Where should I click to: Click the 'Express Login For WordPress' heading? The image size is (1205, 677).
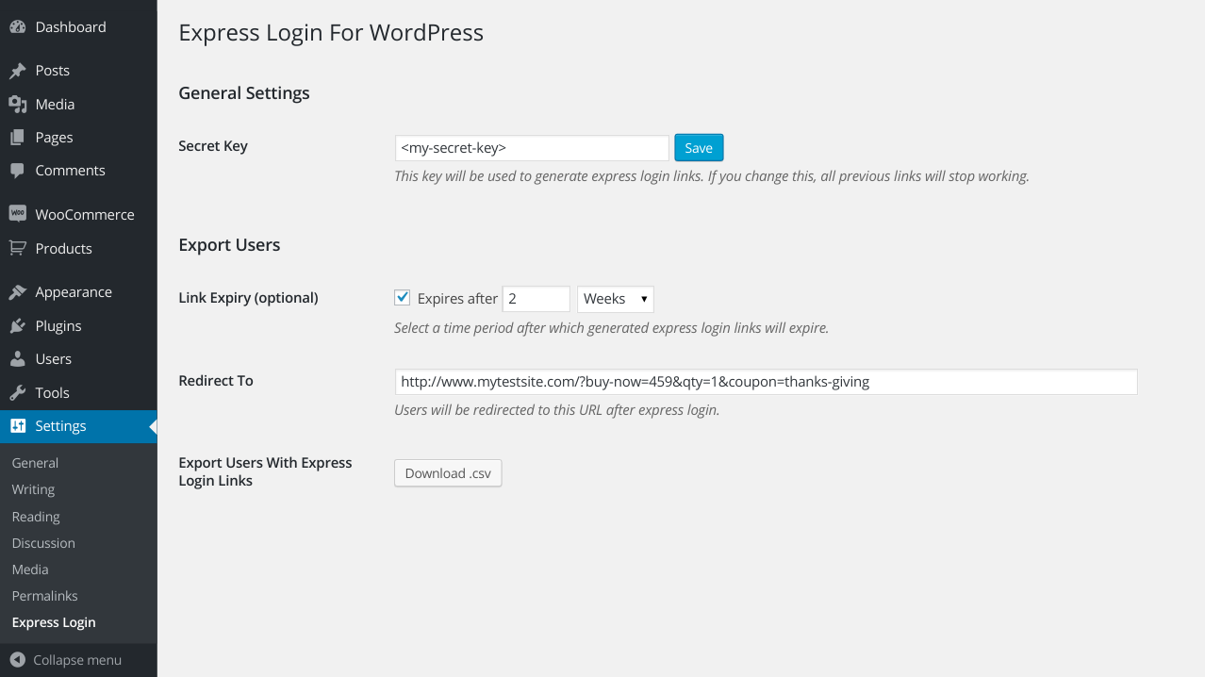331,33
